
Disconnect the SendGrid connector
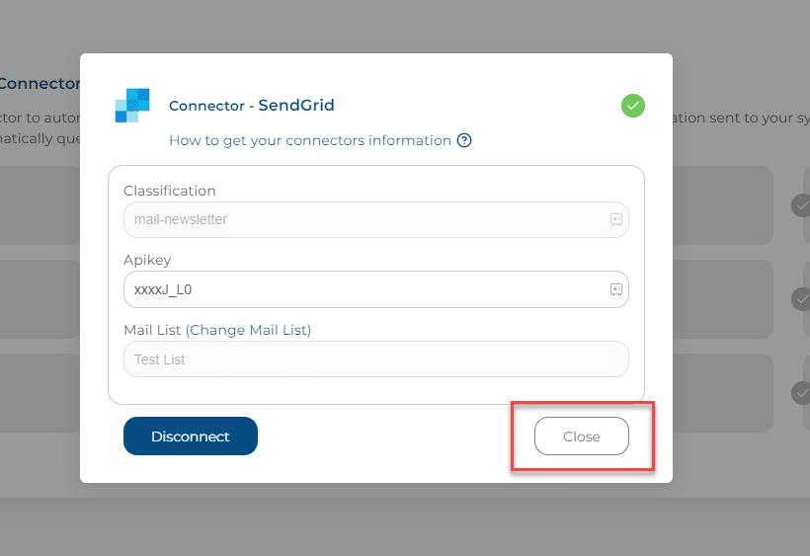(190, 437)
